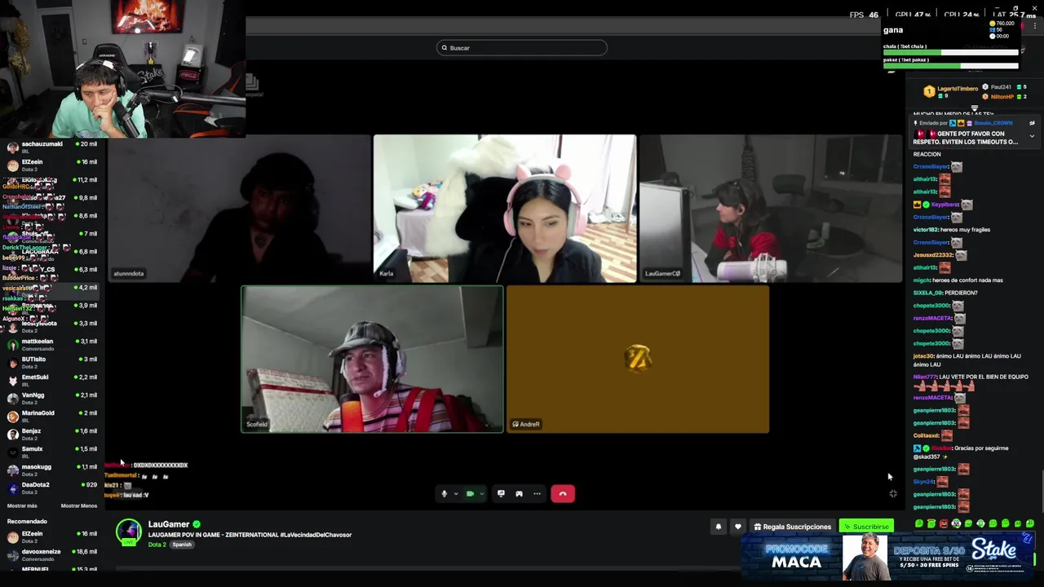The image size is (1044, 587).
Task: Click the Spanish language tag
Action: pyautogui.click(x=182, y=545)
